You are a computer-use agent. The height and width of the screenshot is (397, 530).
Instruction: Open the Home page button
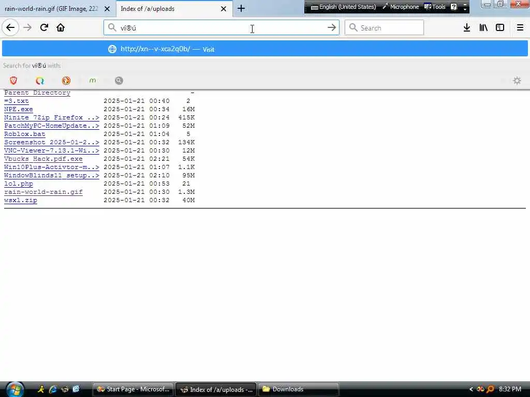click(x=61, y=28)
